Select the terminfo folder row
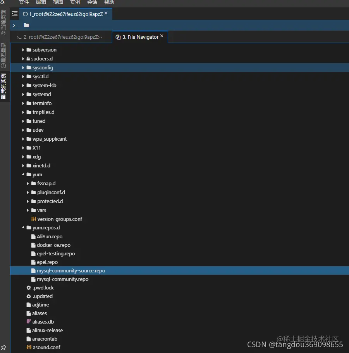This screenshot has height=353, width=349. click(x=180, y=103)
